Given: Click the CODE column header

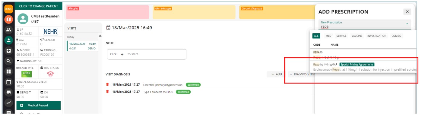Looking at the screenshot, I should [x=317, y=44].
